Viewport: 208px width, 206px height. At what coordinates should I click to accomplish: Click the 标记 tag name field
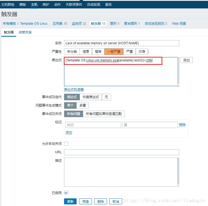click(93, 125)
